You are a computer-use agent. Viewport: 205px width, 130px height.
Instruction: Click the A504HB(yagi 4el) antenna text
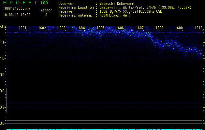coord(115,15)
